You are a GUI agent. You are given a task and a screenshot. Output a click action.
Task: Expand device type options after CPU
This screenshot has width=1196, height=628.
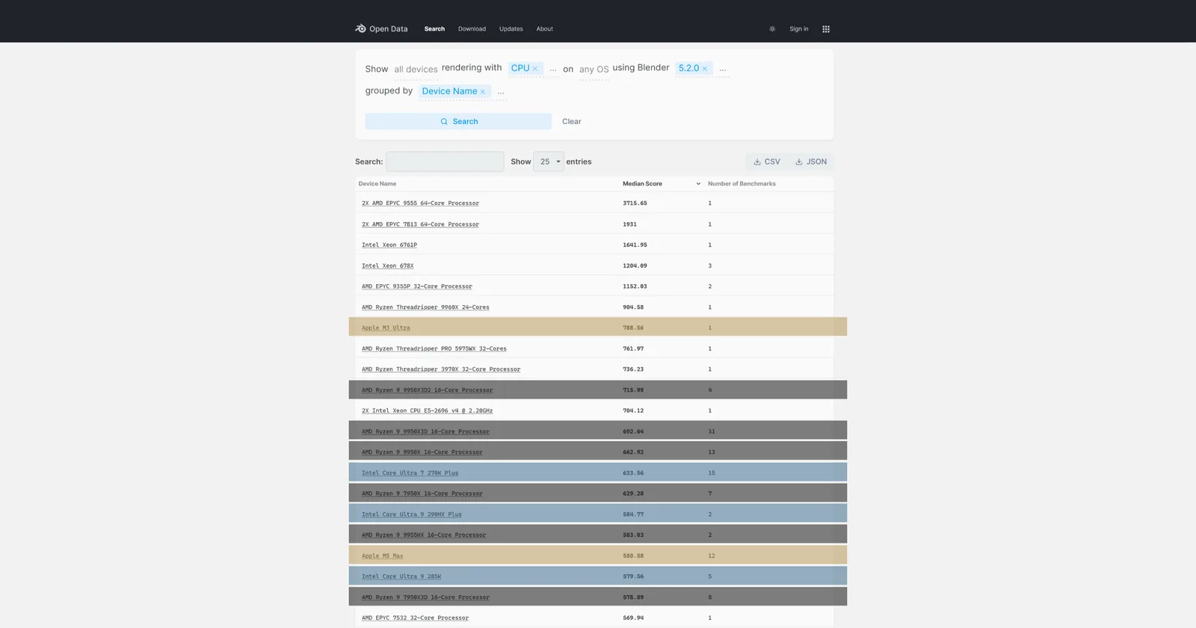553,70
